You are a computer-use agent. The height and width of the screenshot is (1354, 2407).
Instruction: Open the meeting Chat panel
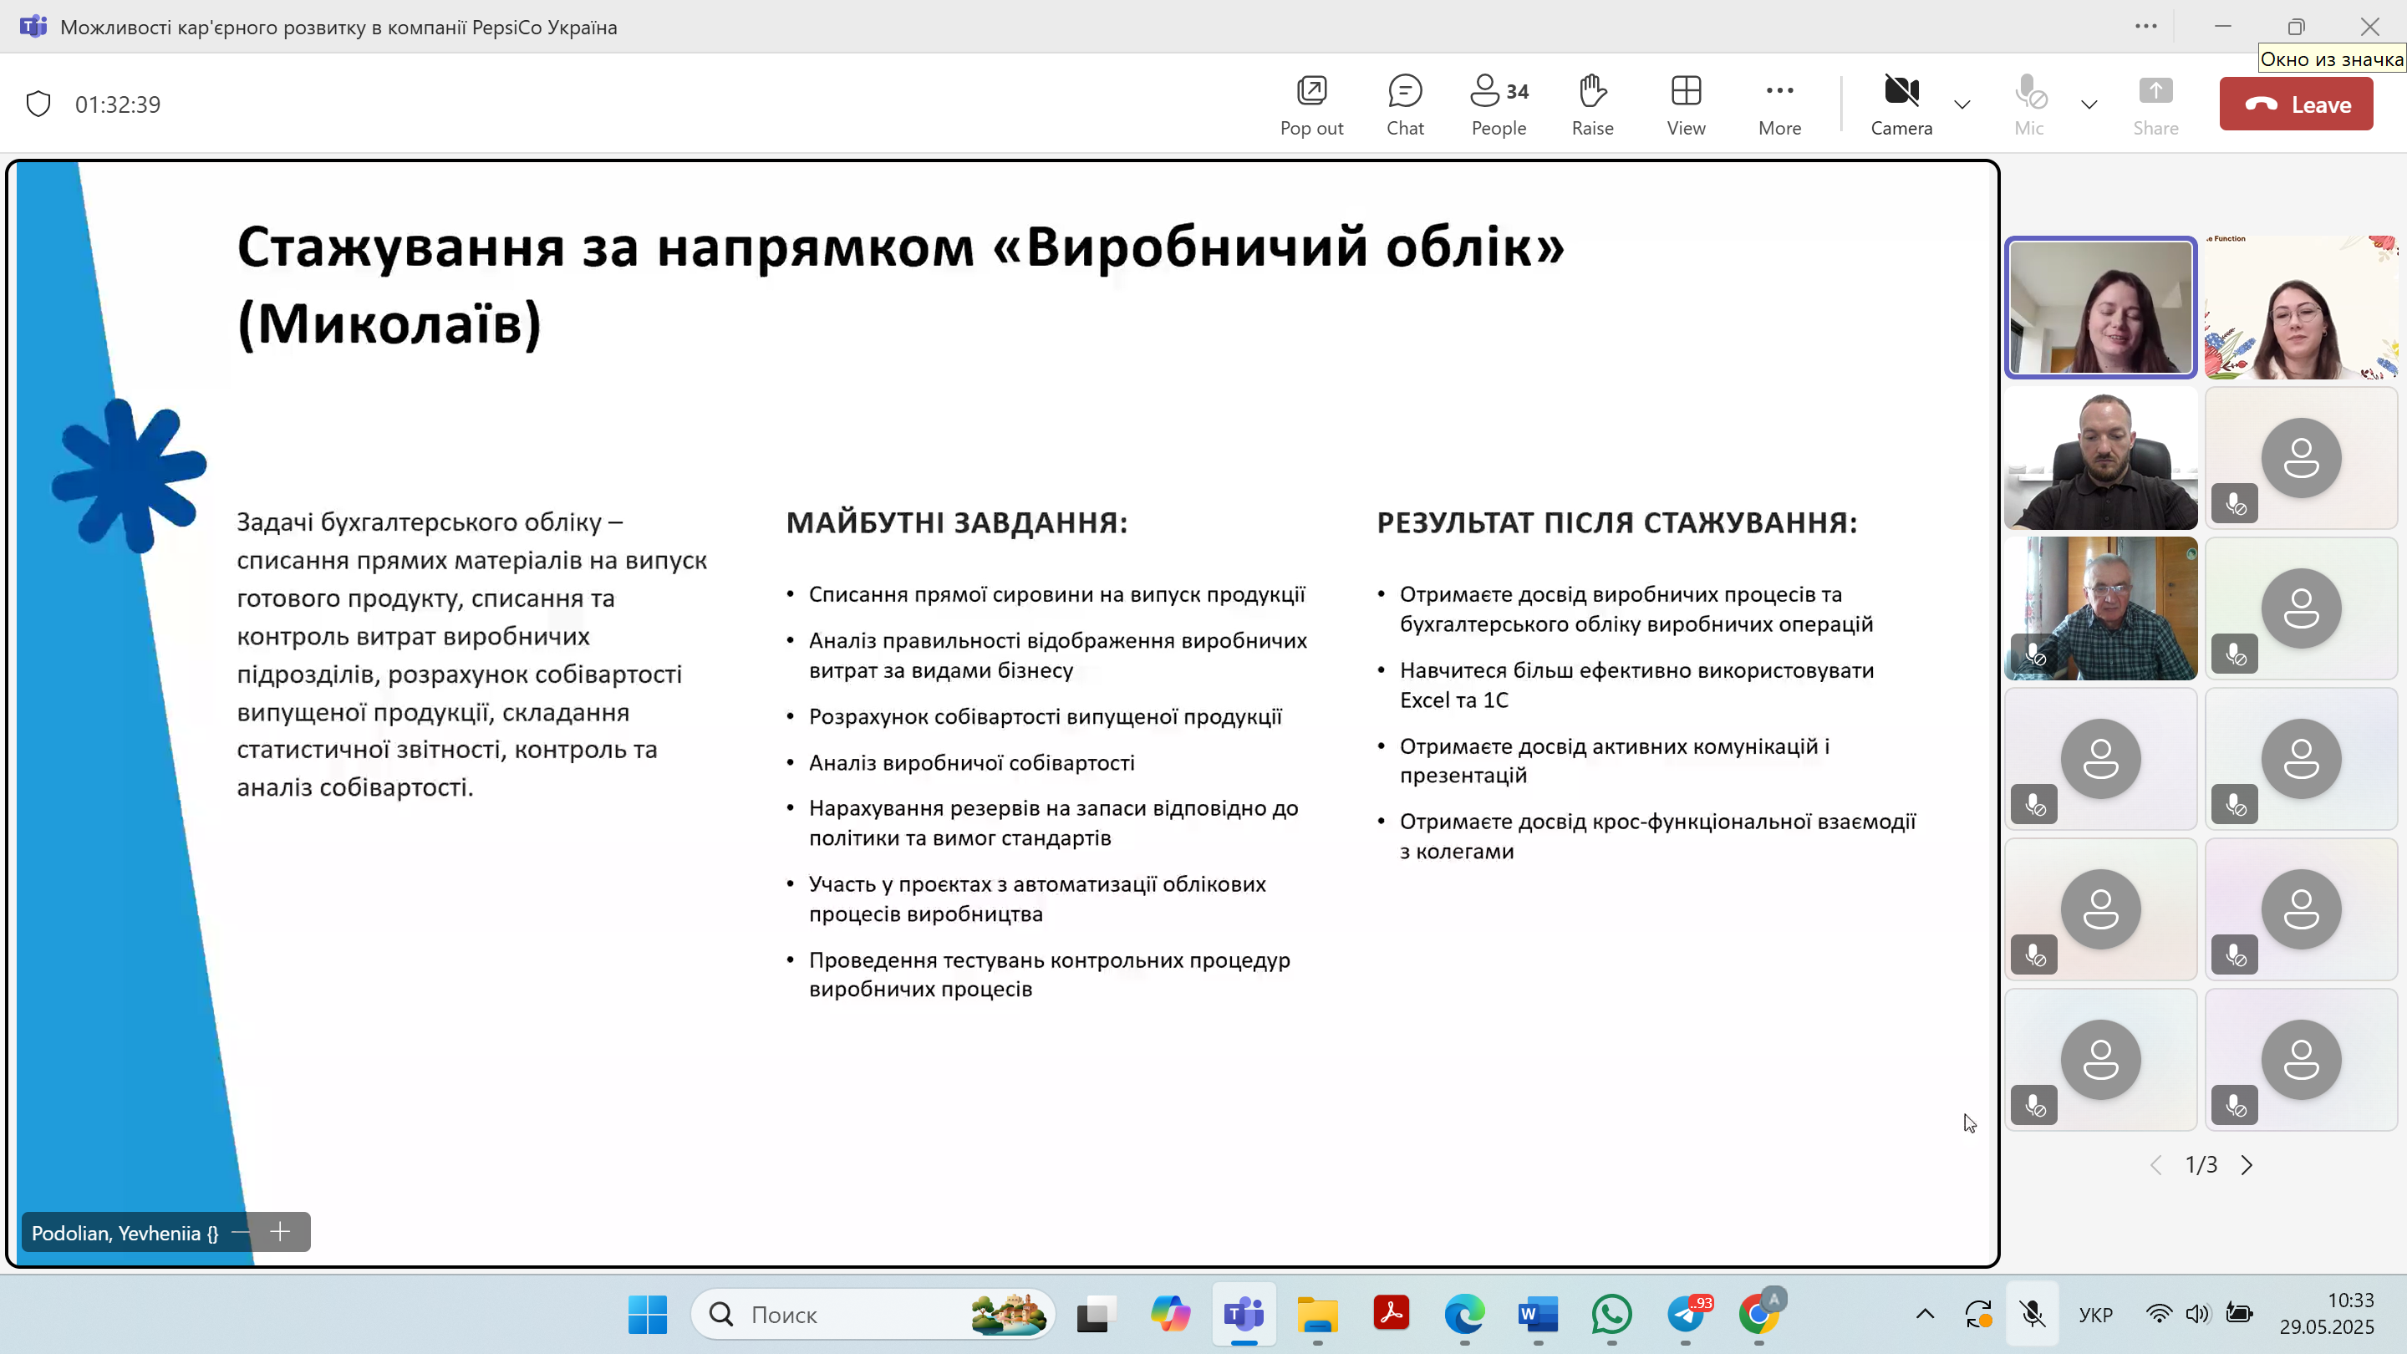pos(1404,104)
